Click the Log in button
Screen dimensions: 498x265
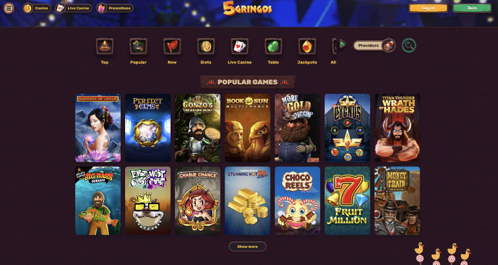tap(428, 8)
